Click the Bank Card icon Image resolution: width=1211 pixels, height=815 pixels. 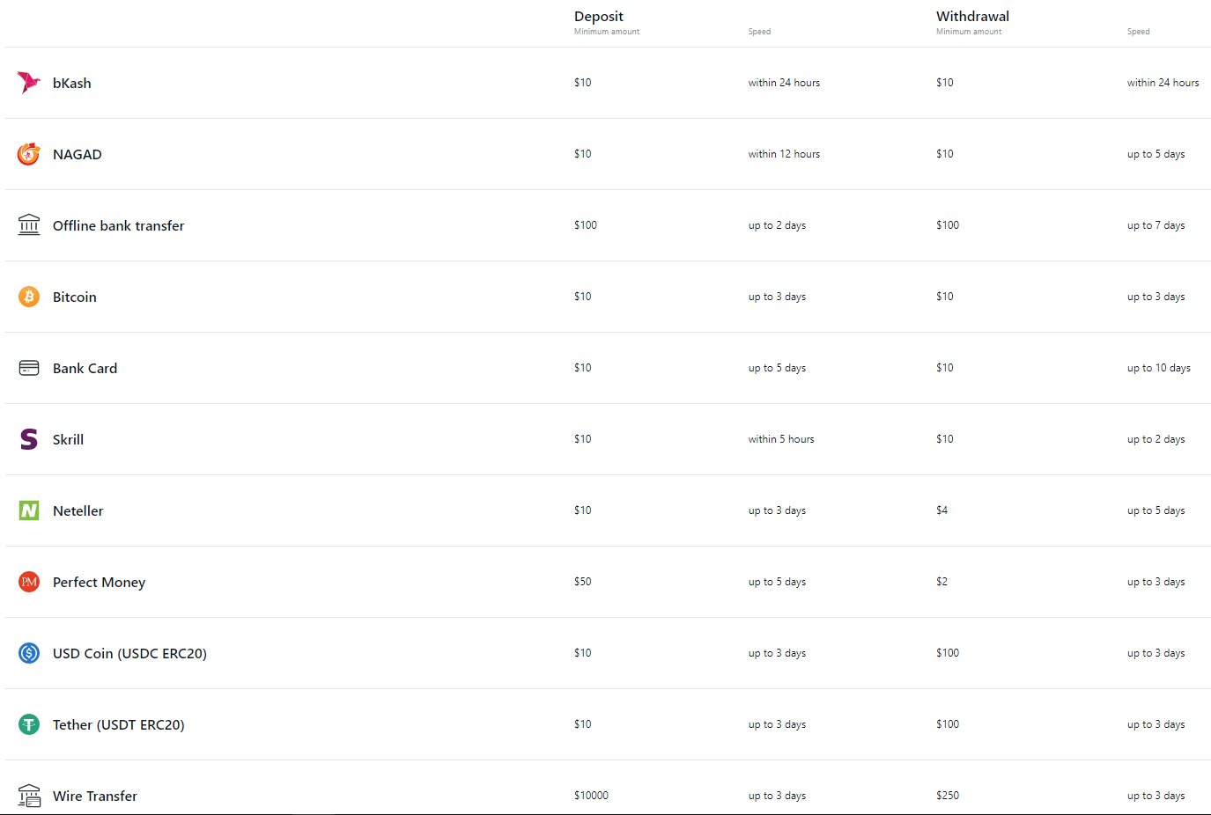[x=29, y=368]
